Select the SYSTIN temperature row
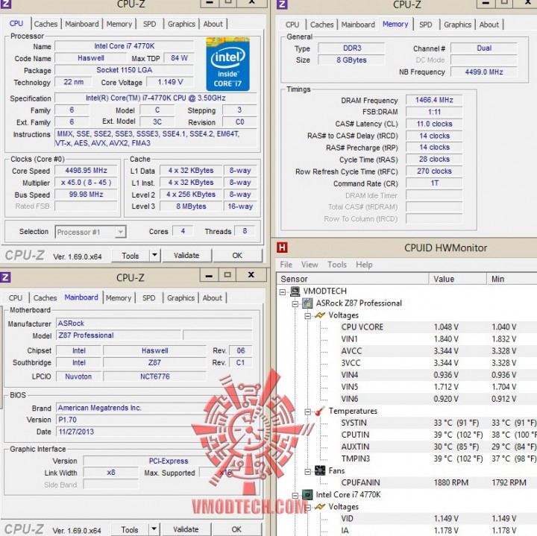Viewport: 537px width, 536px height. click(439, 423)
